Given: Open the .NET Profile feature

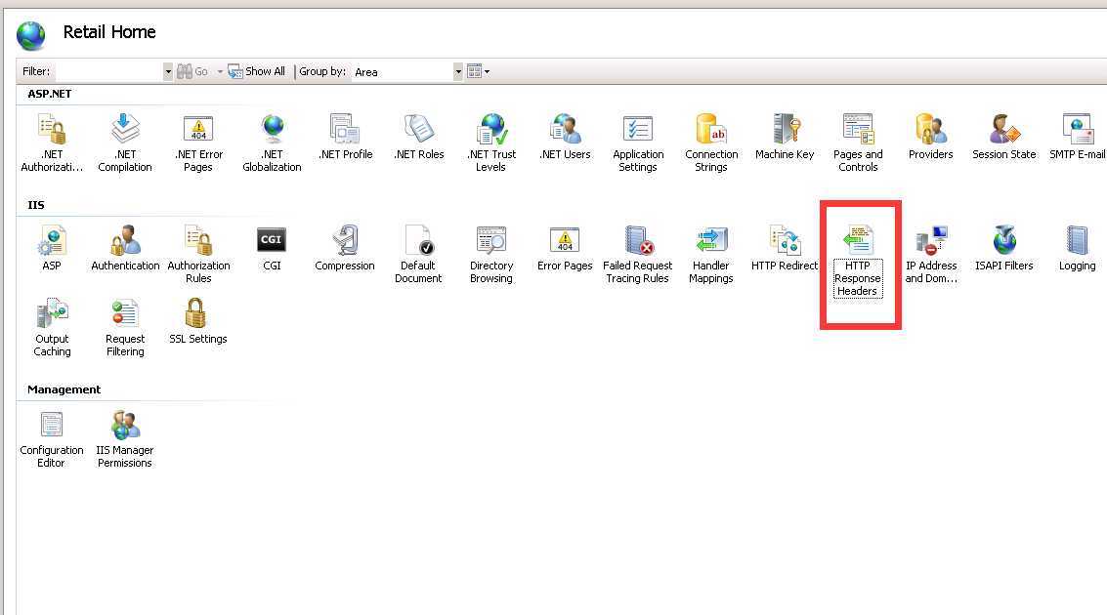Looking at the screenshot, I should tap(345, 137).
